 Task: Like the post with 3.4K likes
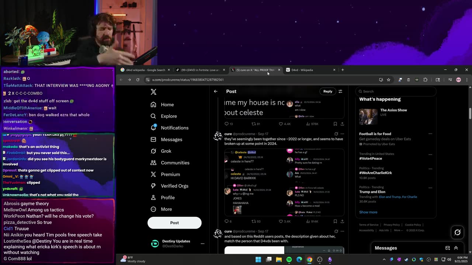tap(281, 221)
